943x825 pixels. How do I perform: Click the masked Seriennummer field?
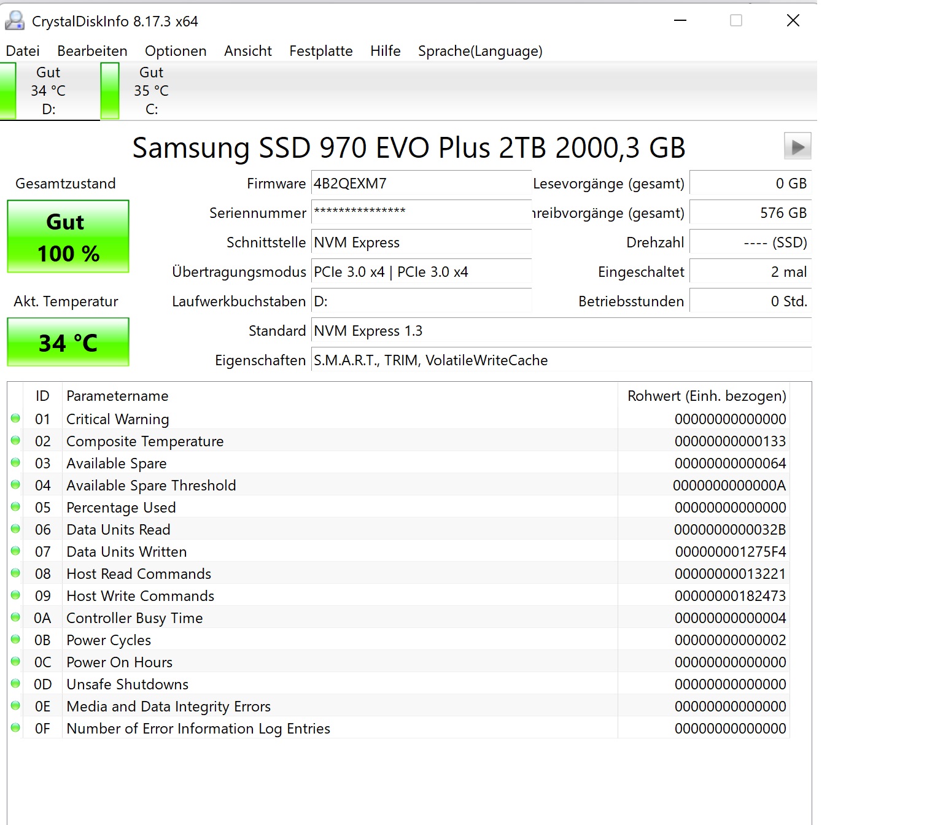click(x=421, y=212)
